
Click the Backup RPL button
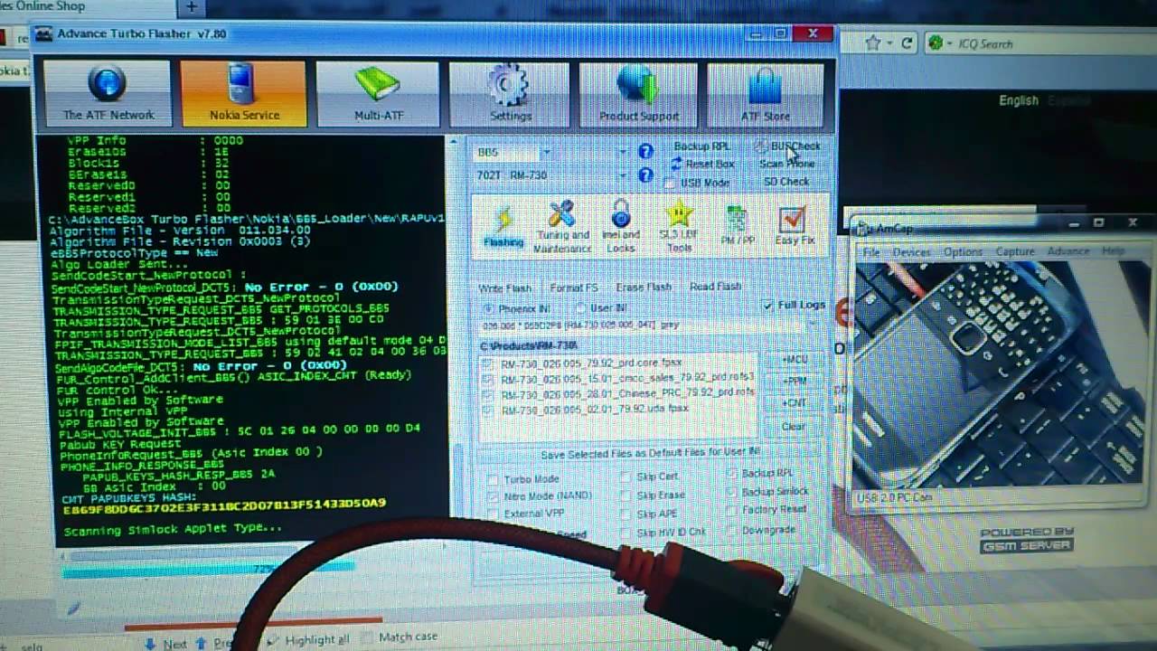click(x=701, y=146)
